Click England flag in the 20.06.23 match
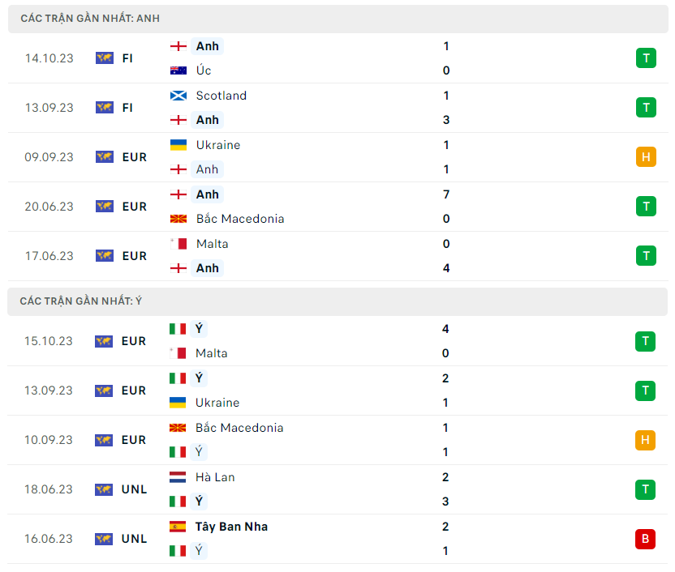 tap(178, 194)
